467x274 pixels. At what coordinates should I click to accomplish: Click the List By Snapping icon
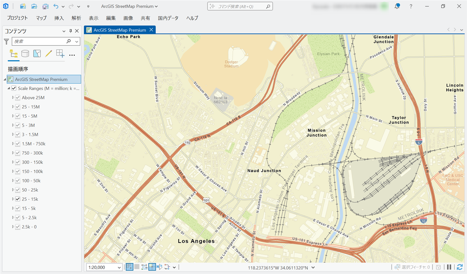(60, 53)
